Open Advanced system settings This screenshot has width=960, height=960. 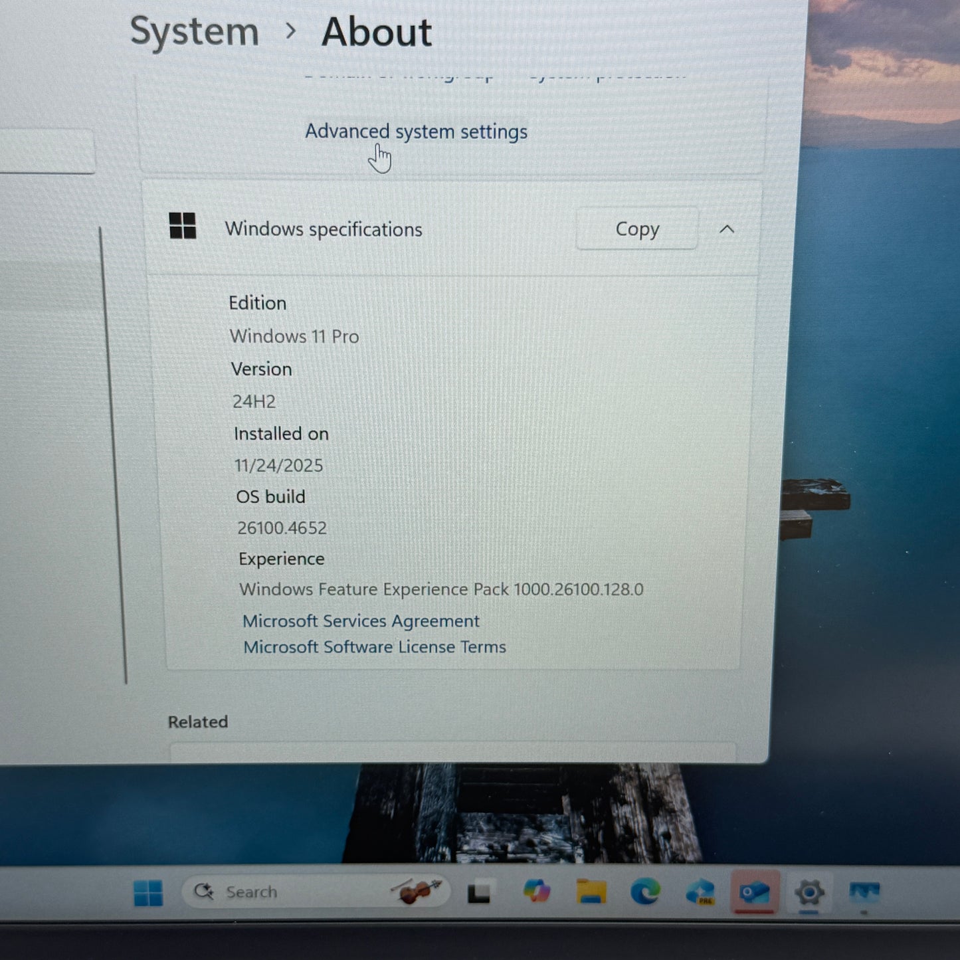click(416, 132)
